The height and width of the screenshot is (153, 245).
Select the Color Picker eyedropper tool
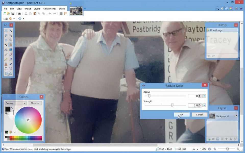click(11, 59)
